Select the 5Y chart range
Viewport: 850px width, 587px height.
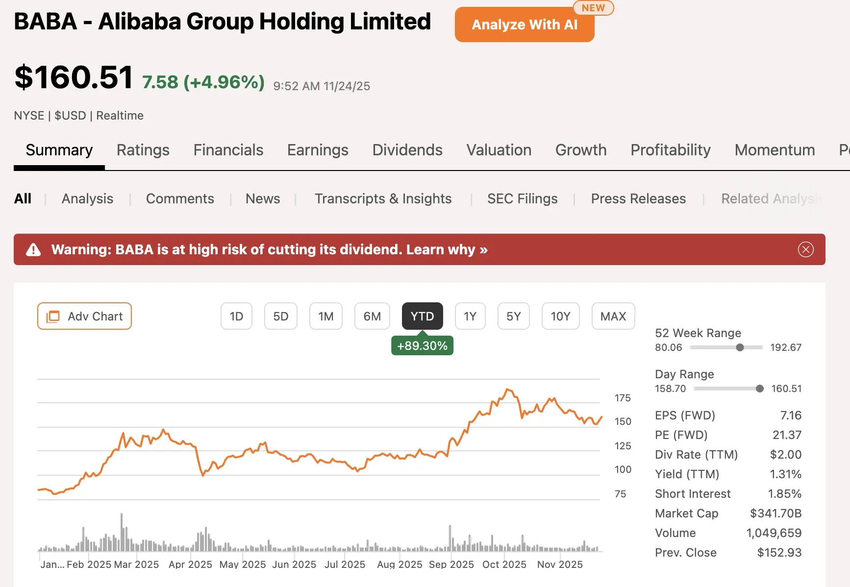coord(513,317)
